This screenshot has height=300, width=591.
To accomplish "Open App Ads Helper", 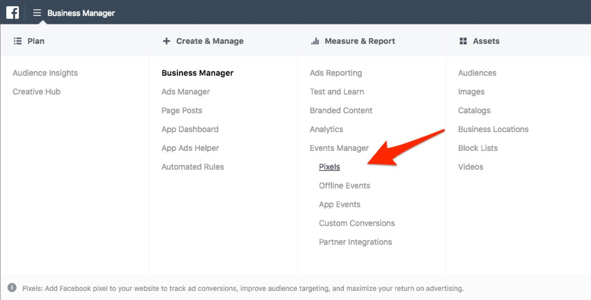I will coord(191,148).
